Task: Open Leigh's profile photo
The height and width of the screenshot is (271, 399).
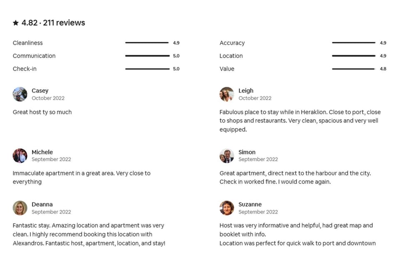Action: tap(227, 94)
